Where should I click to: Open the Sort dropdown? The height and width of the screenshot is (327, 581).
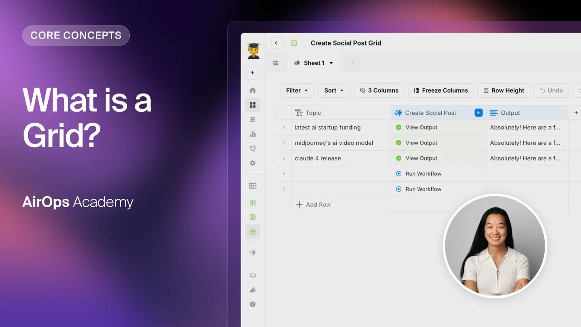(334, 90)
